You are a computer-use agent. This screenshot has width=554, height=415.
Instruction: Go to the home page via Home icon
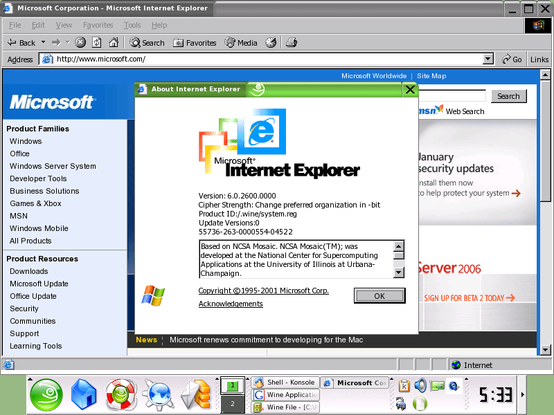(x=114, y=43)
